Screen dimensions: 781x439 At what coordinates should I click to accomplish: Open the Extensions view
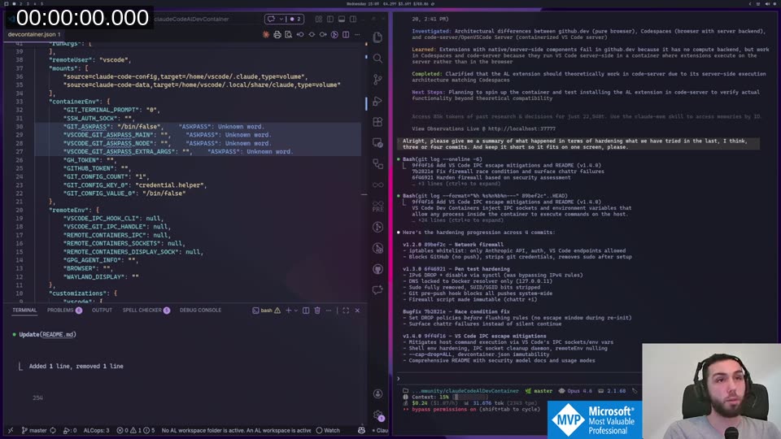[377, 122]
